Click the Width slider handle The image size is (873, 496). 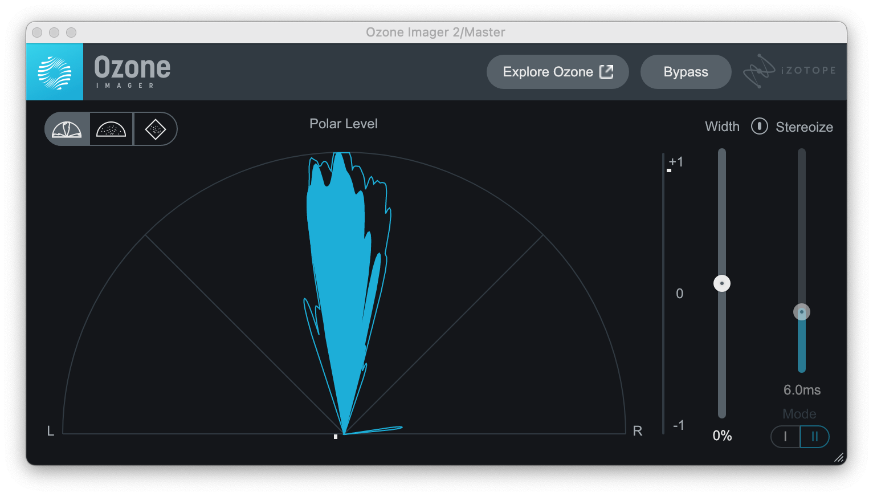[722, 283]
